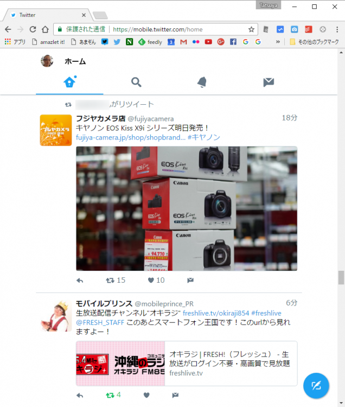Viewport: 345px width, 407px height.
Task: Open the green N bookmark icon
Action: pos(129,42)
